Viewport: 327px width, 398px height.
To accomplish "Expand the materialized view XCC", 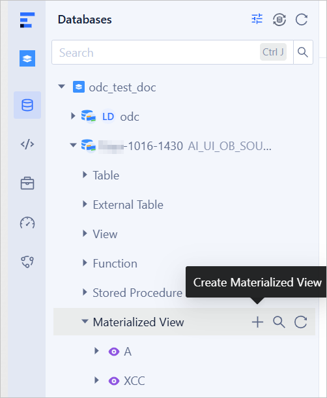I will pyautogui.click(x=96, y=380).
